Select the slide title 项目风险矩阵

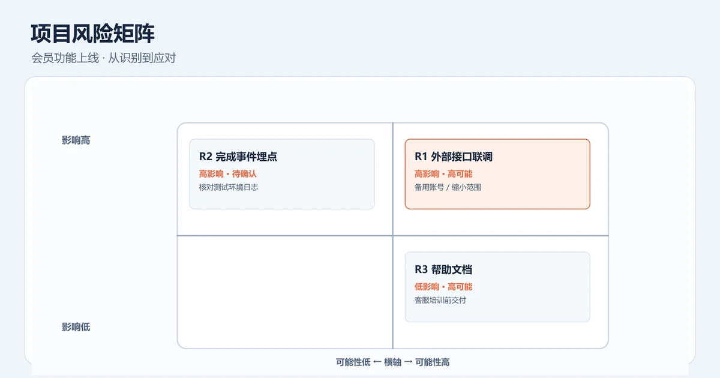(93, 34)
